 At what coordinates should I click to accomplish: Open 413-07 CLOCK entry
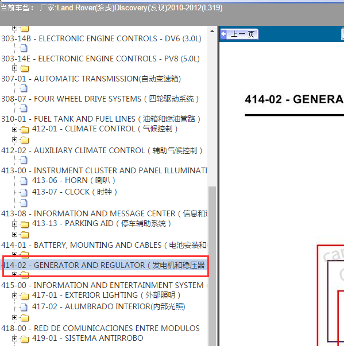(x=75, y=192)
